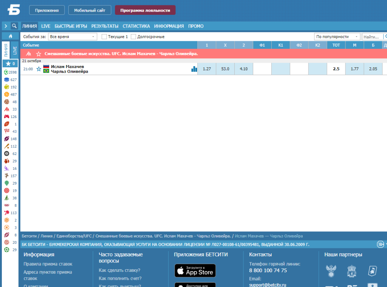Select football sport with 2598 events
387x287 pixels.
[x=10, y=72]
